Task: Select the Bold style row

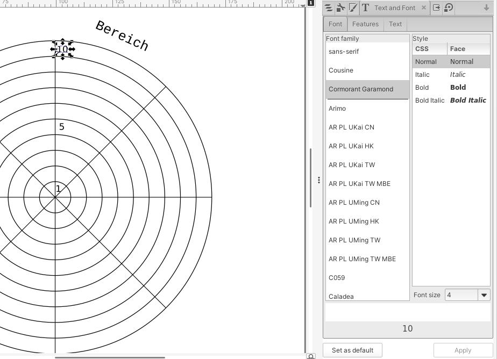Action: [451, 88]
